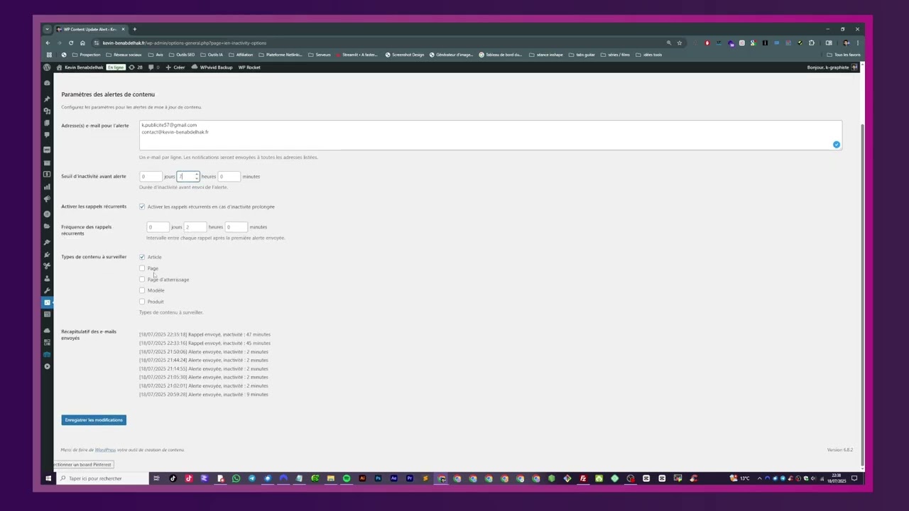
Task: Click the browser address bar URL
Action: tap(185, 43)
